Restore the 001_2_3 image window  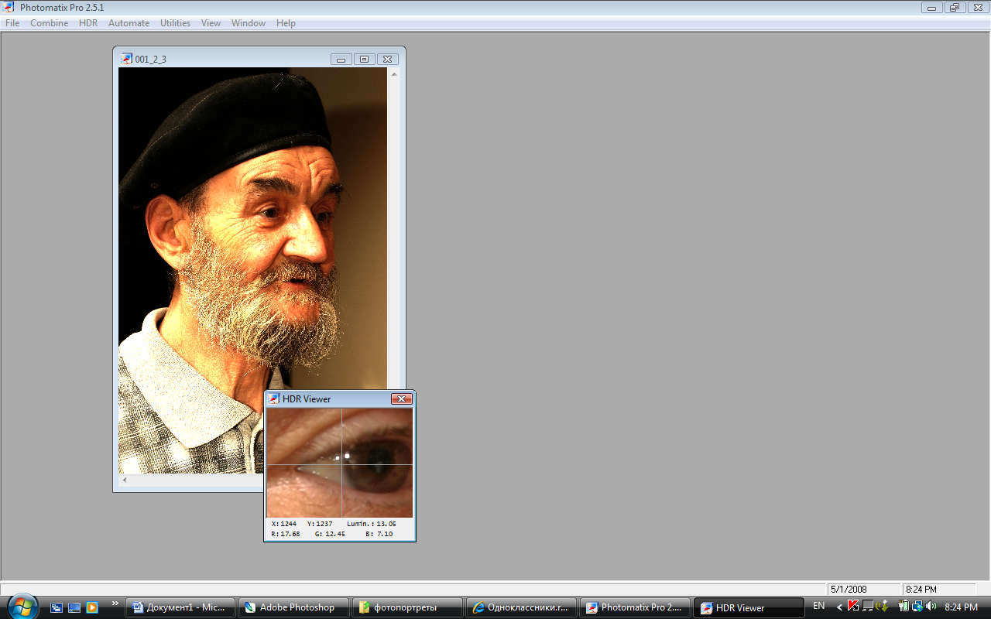tap(365, 59)
